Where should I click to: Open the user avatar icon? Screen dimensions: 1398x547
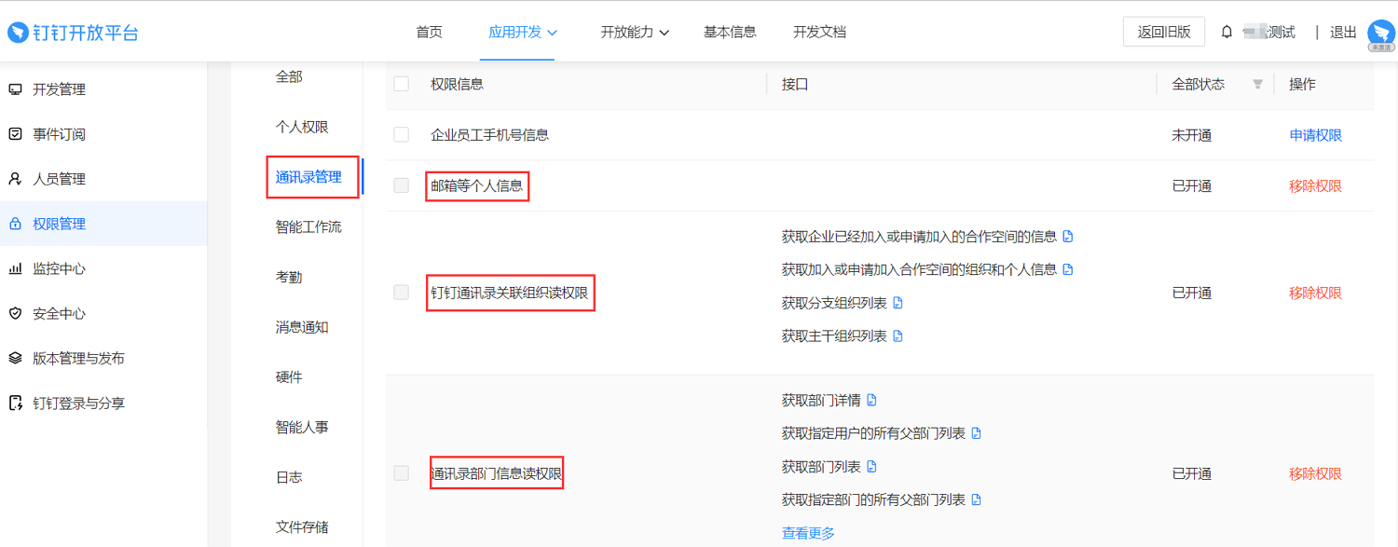click(x=1380, y=34)
